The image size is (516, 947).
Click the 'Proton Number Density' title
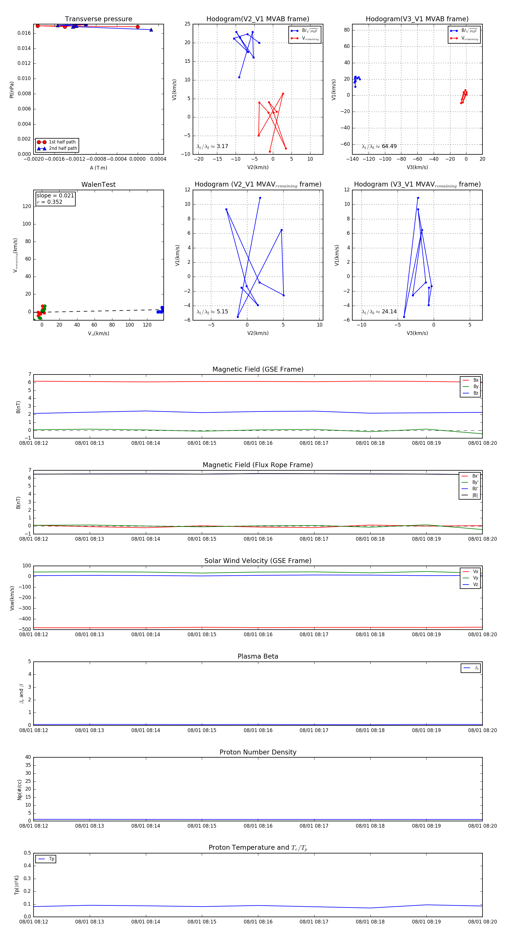click(x=258, y=752)
